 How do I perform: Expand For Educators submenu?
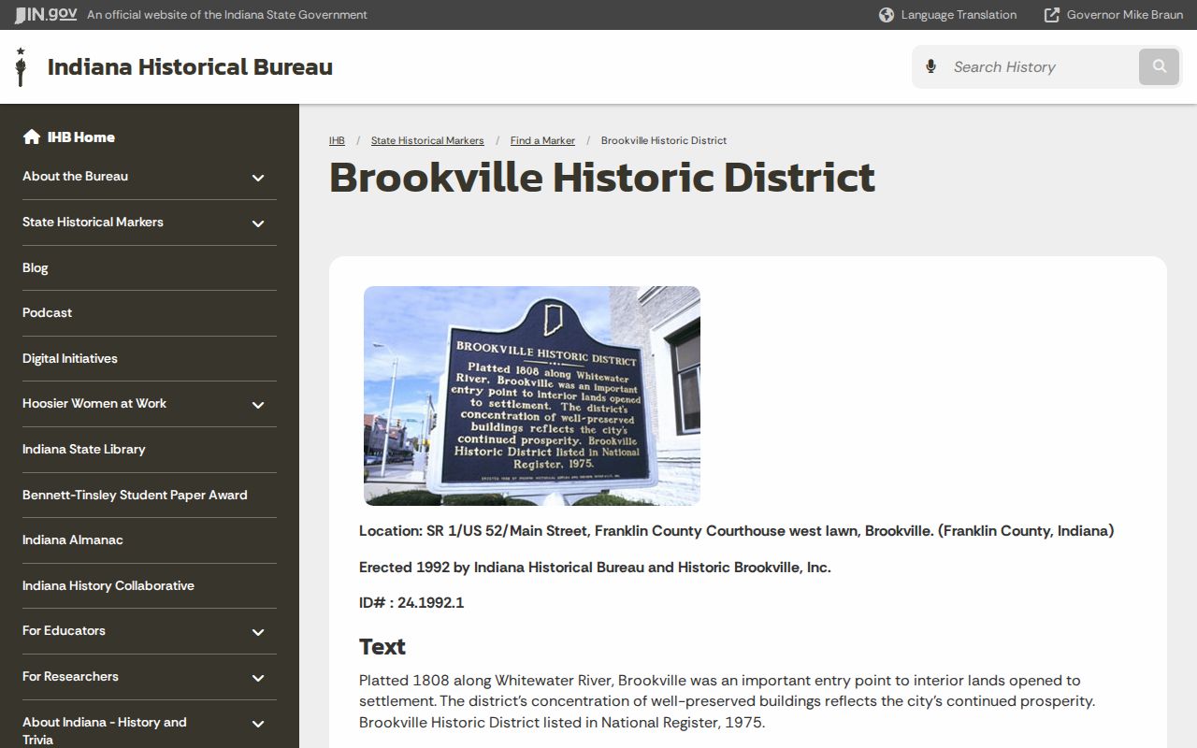tap(258, 632)
